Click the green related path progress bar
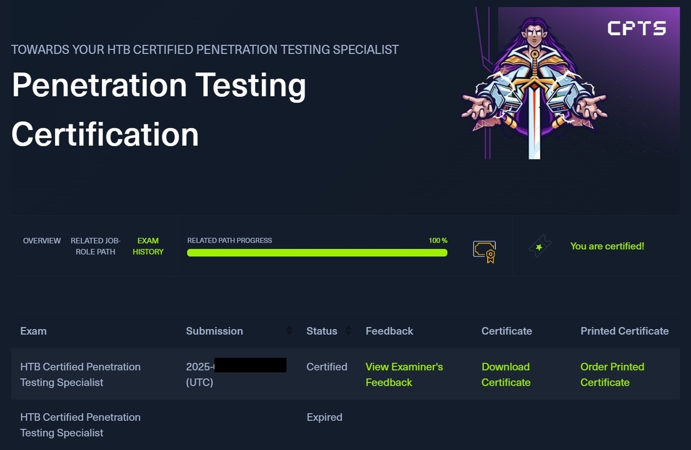 317,253
